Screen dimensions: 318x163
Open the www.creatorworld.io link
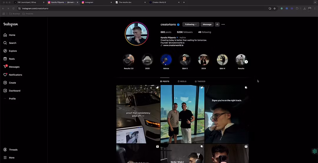(173, 45)
